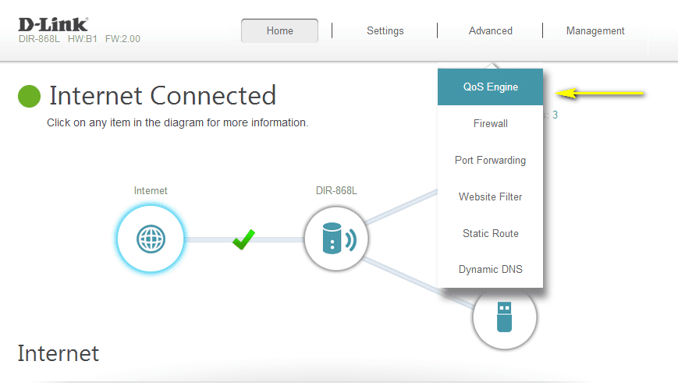Switch to the Home tab
The width and height of the screenshot is (678, 386).
(x=279, y=31)
